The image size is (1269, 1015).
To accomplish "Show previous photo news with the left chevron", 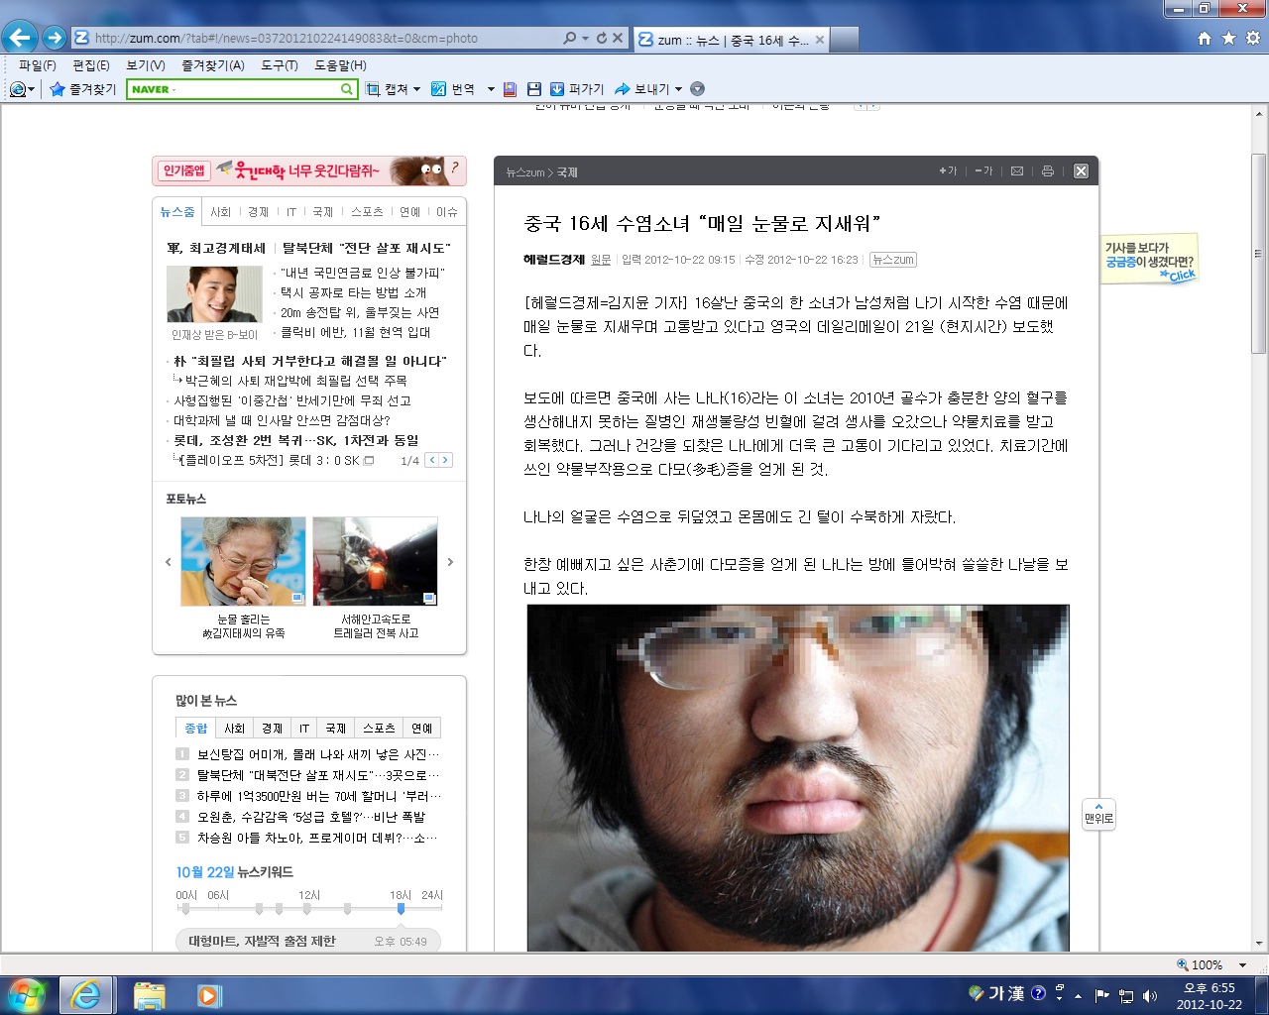I will click(x=168, y=562).
